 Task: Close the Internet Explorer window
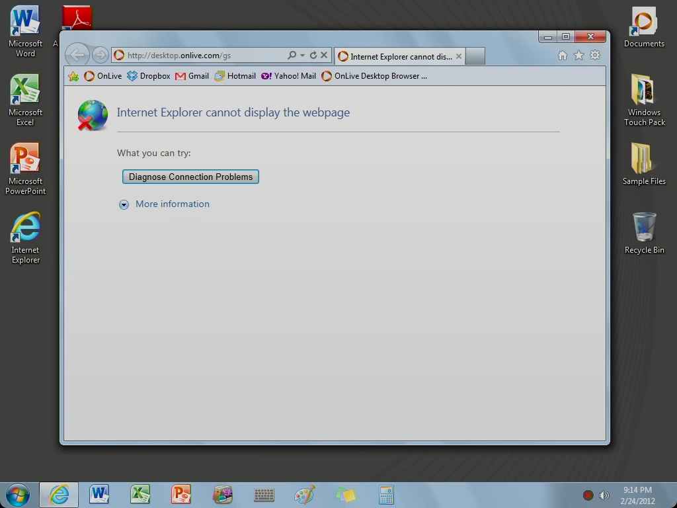pos(590,37)
